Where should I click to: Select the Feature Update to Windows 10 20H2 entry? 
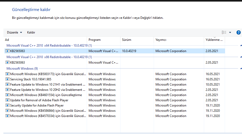click(x=48, y=90)
